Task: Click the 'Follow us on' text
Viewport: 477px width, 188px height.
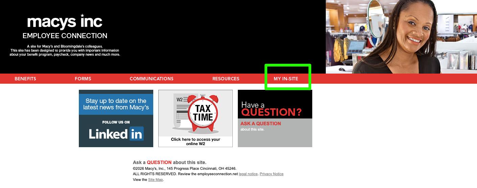Action: pyautogui.click(x=116, y=122)
